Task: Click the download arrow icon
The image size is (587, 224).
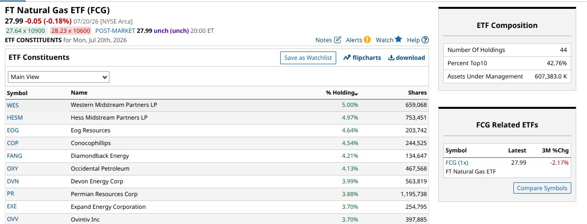Action: (391, 57)
